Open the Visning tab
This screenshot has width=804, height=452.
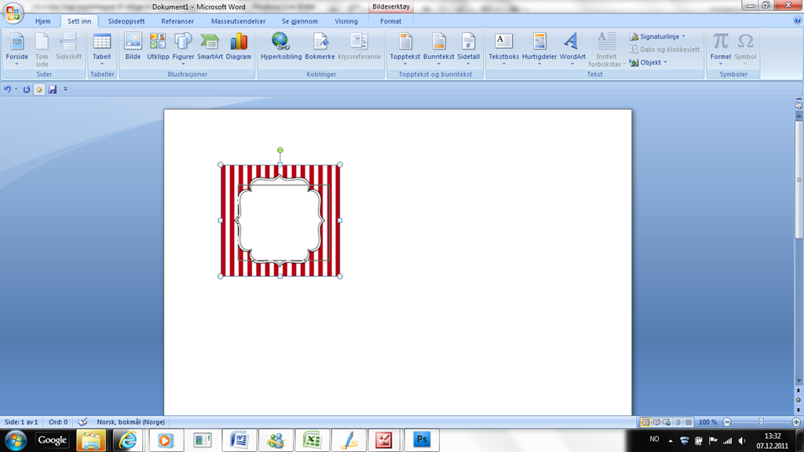(x=346, y=21)
